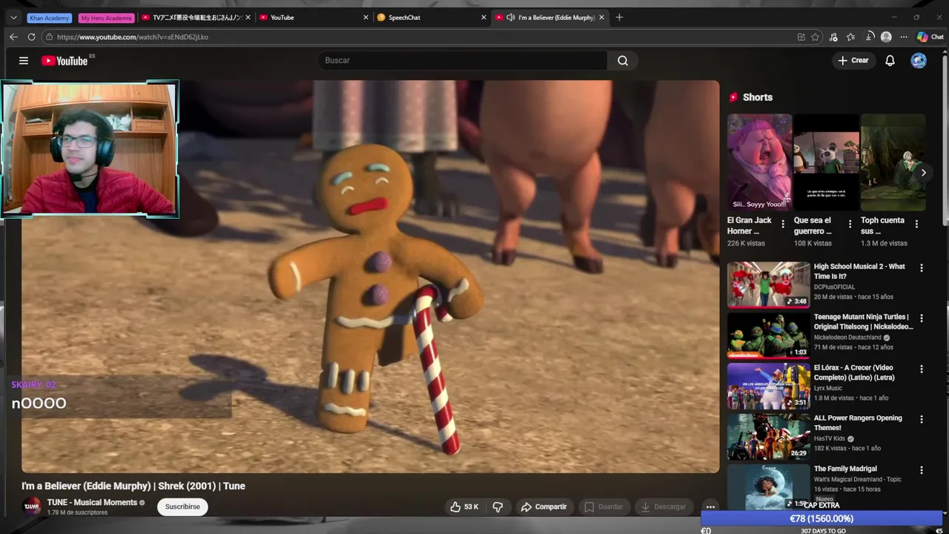Screen dimensions: 949x534
Task: Click the DCPlusOFICIAL channel name
Action: (834, 287)
